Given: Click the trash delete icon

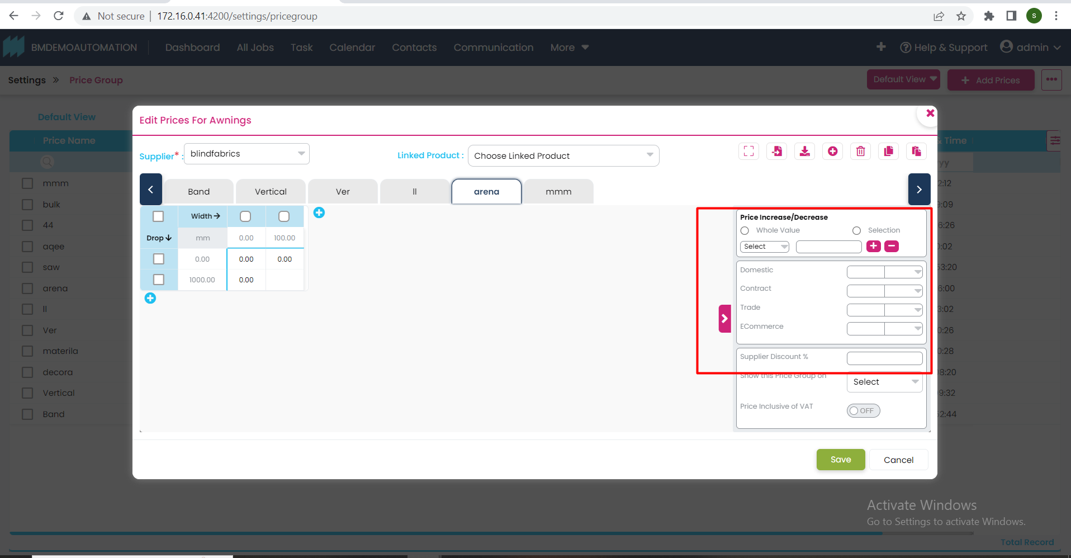Looking at the screenshot, I should (x=861, y=151).
